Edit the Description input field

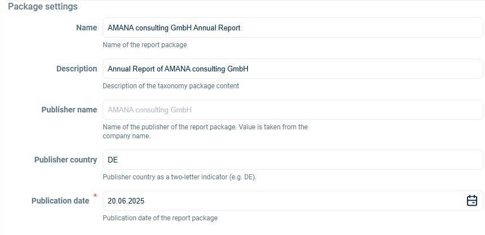click(293, 69)
